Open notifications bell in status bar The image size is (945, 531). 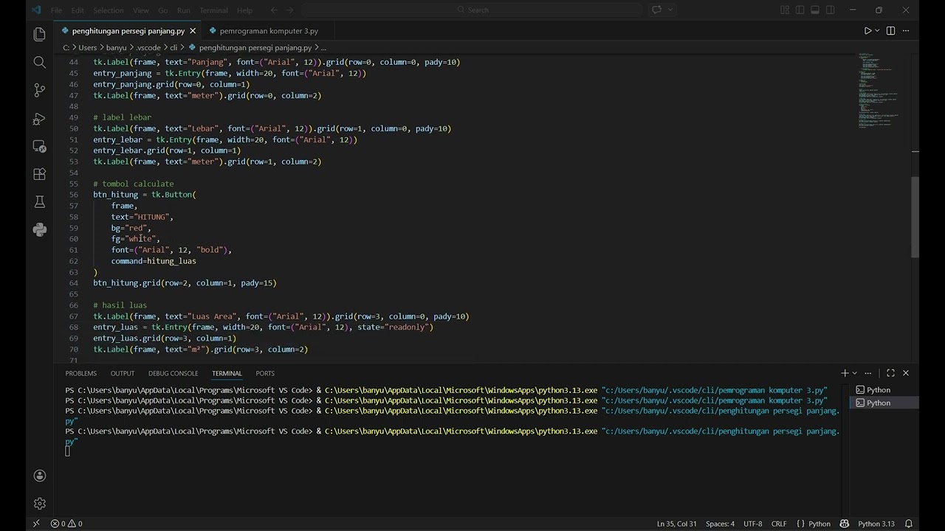pyautogui.click(x=909, y=524)
